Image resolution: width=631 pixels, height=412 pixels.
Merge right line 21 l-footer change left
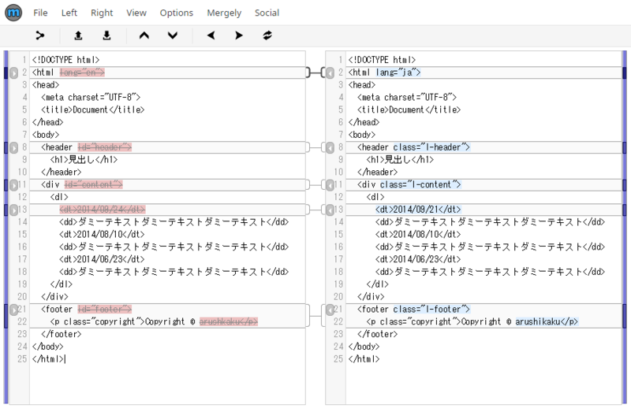330,310
